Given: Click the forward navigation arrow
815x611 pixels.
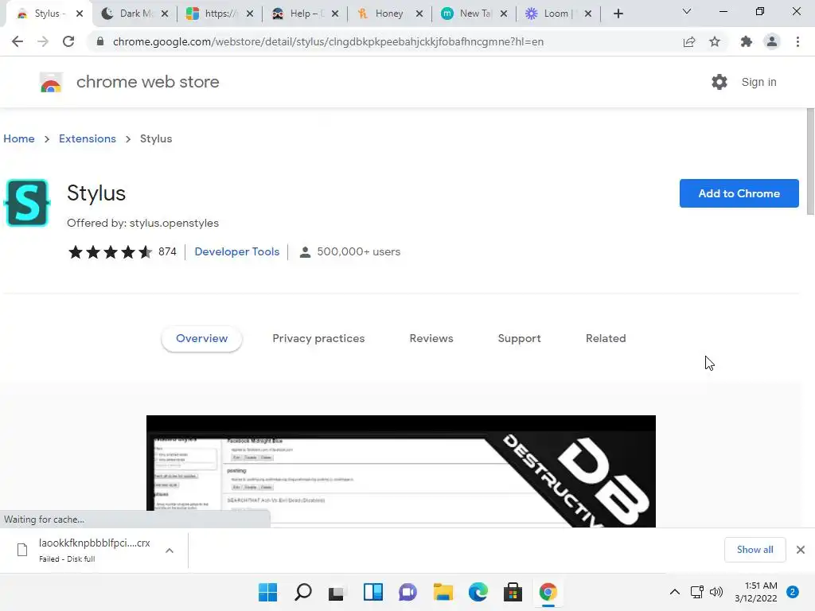Looking at the screenshot, I should 43,41.
